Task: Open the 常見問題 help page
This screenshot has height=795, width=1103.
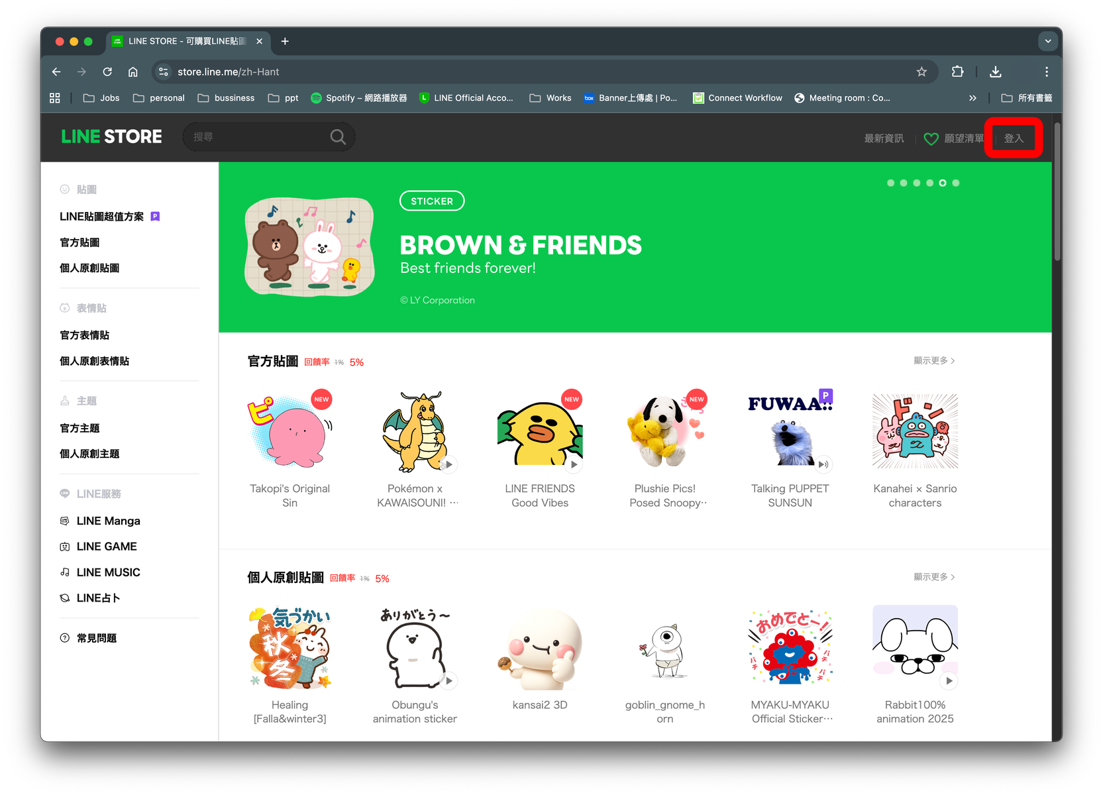Action: (x=96, y=638)
